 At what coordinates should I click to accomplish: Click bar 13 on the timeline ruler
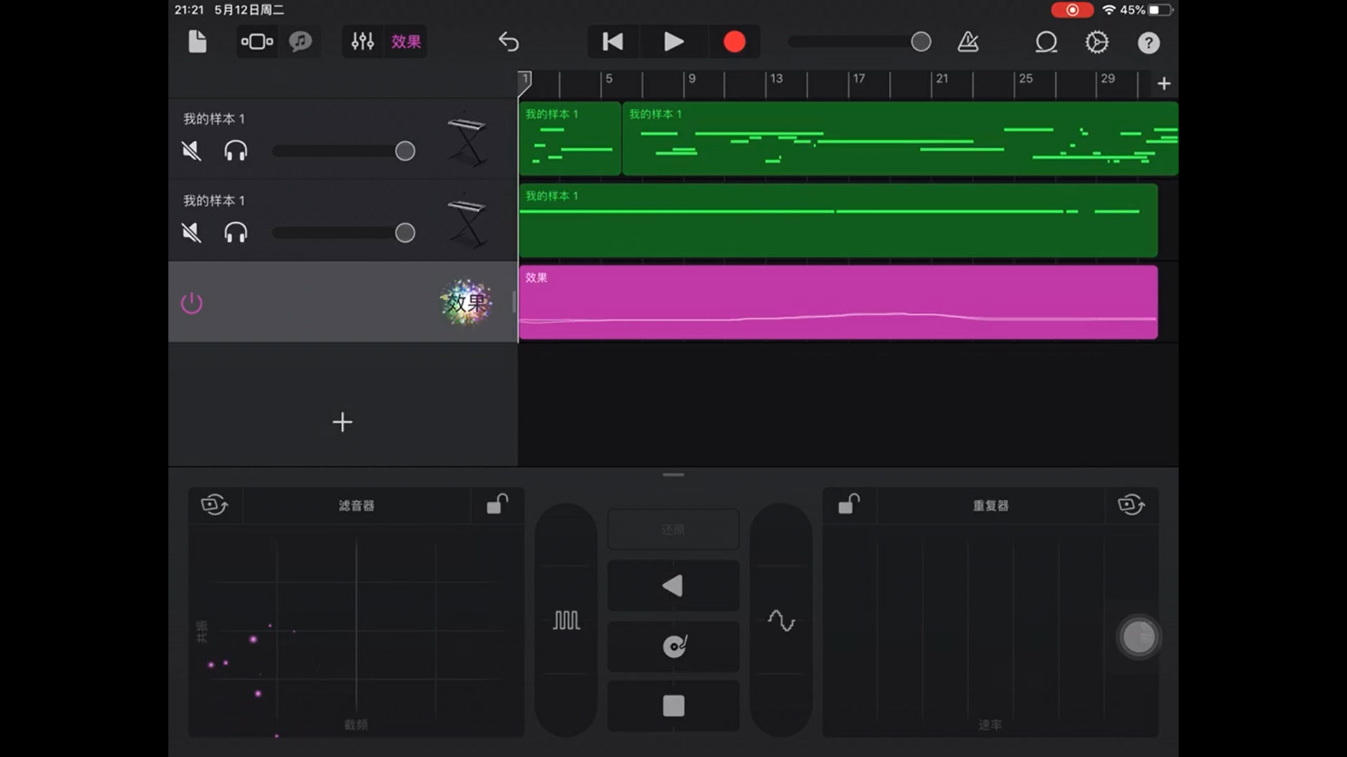[x=776, y=79]
